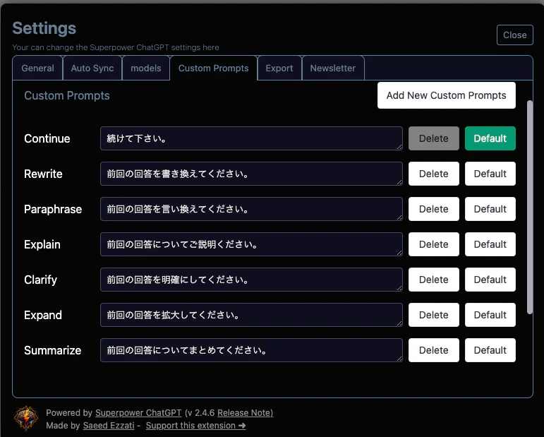Delete the Rewrite prompt
Image resolution: width=544 pixels, height=437 pixels.
(x=434, y=174)
